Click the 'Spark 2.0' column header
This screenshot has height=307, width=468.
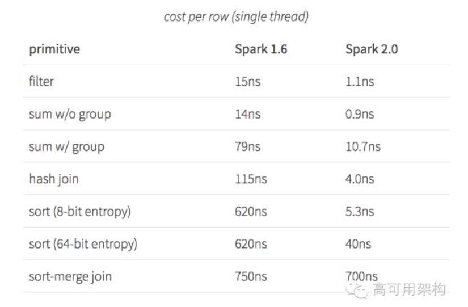click(372, 49)
